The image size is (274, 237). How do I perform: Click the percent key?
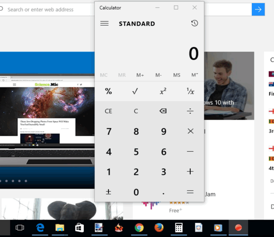pos(109,91)
